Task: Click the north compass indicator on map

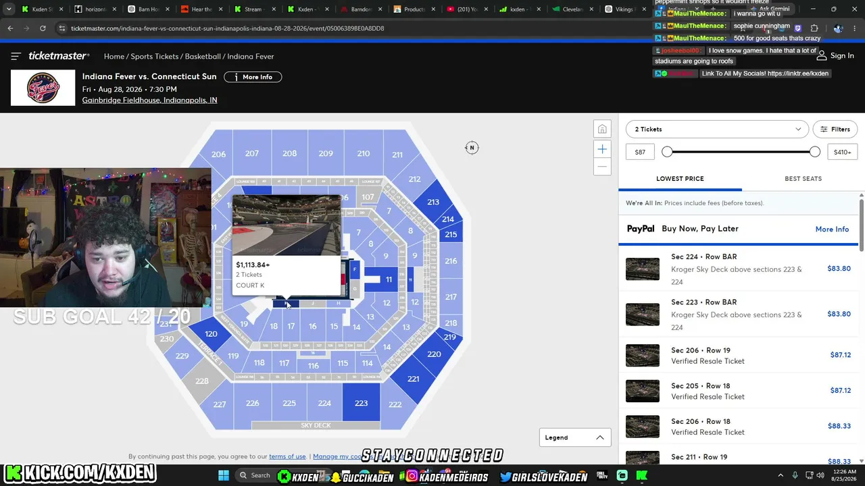Action: [472, 147]
